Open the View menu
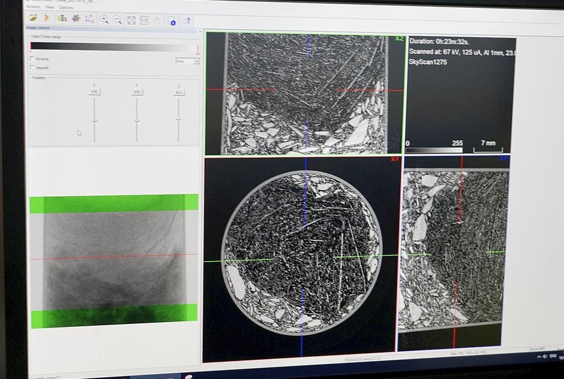This screenshot has height=379, width=564. [x=50, y=7]
